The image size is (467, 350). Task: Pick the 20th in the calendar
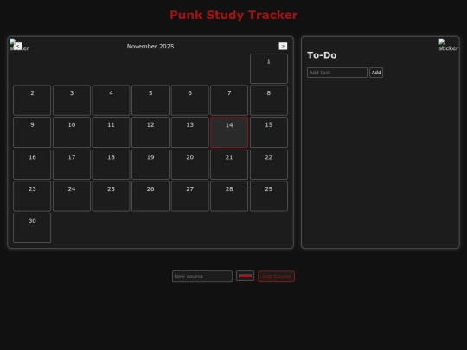tap(189, 164)
